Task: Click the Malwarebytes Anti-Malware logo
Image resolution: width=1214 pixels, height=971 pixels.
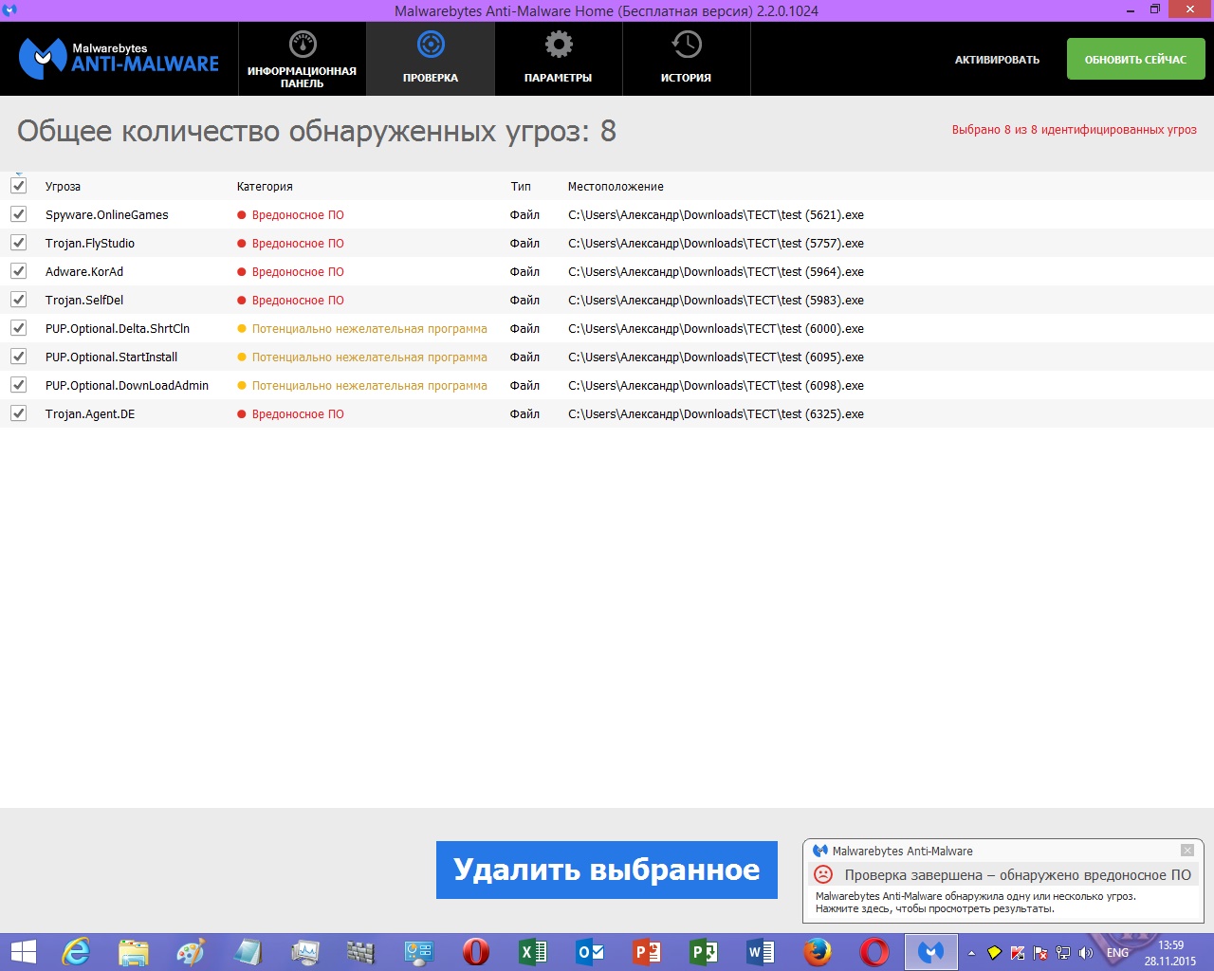Action: click(120, 59)
